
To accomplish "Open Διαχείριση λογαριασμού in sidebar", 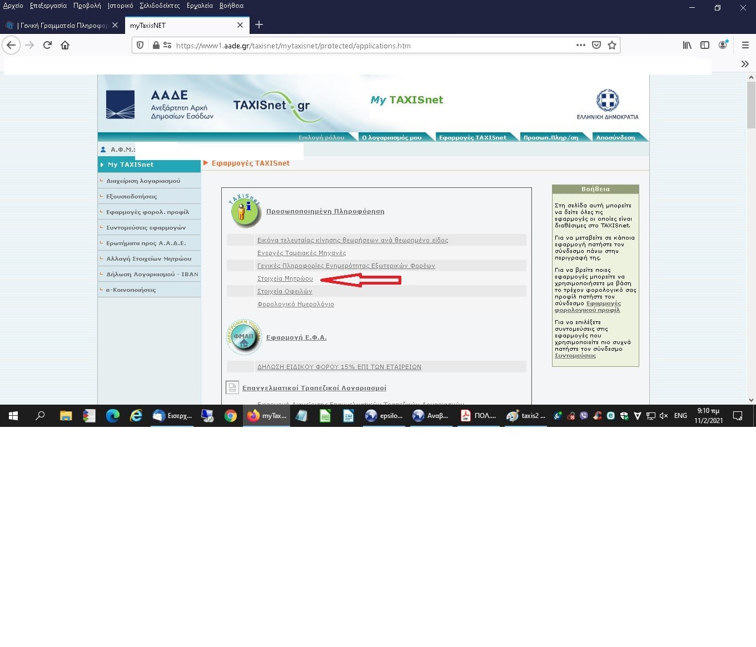I will coord(149,181).
